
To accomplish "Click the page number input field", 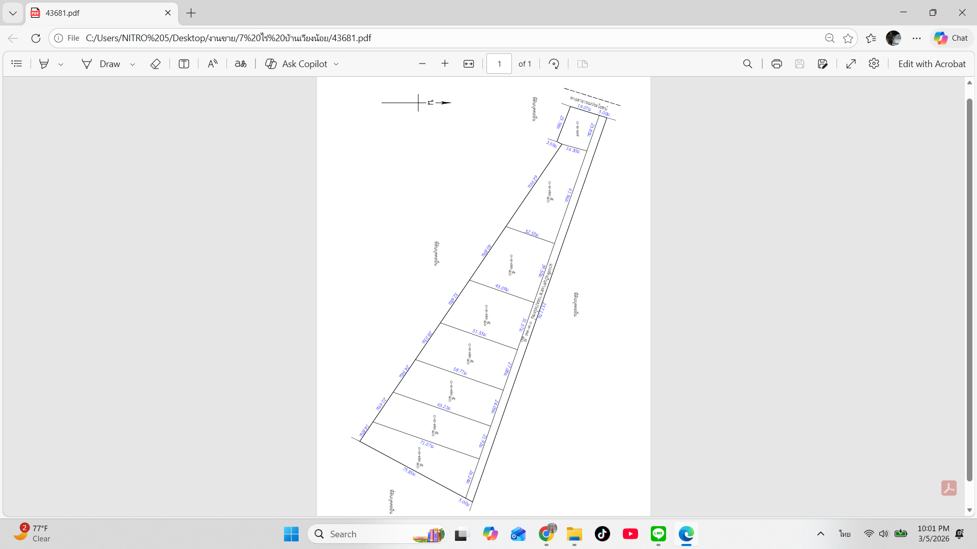I will point(499,64).
